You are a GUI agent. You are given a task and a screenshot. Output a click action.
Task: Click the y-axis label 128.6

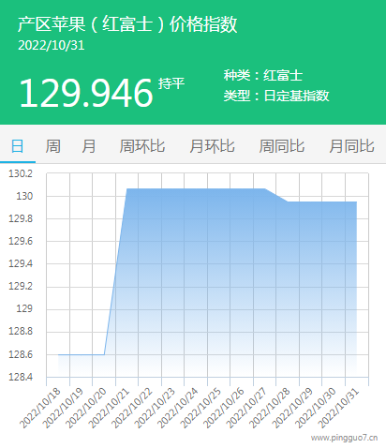(21, 354)
